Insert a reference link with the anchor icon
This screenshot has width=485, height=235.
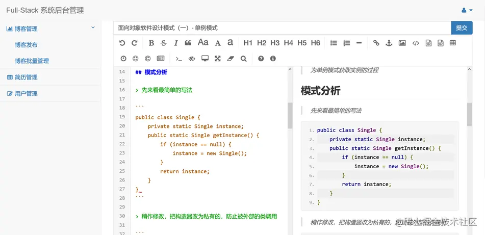point(389,43)
